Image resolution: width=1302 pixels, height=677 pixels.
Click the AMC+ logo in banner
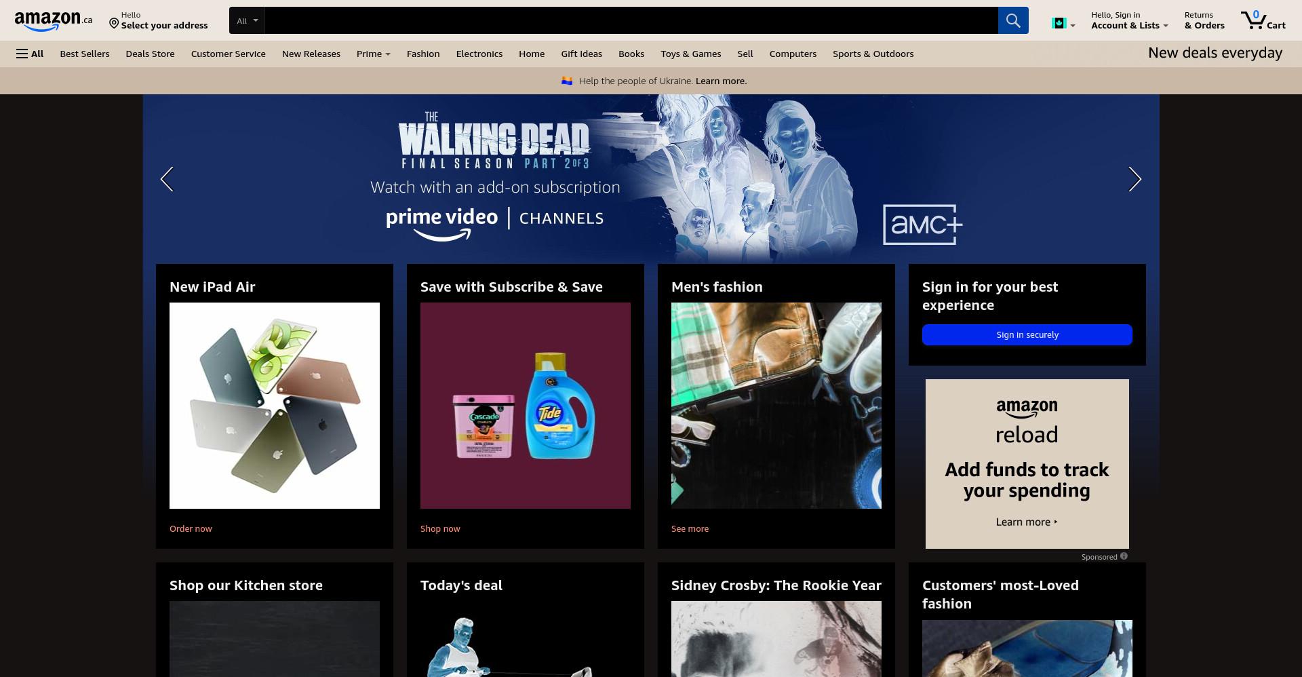click(x=922, y=225)
